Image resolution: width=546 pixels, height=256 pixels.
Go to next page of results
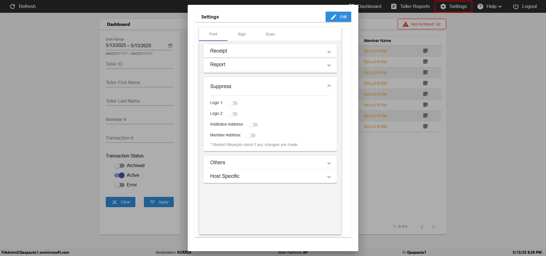pos(433,227)
